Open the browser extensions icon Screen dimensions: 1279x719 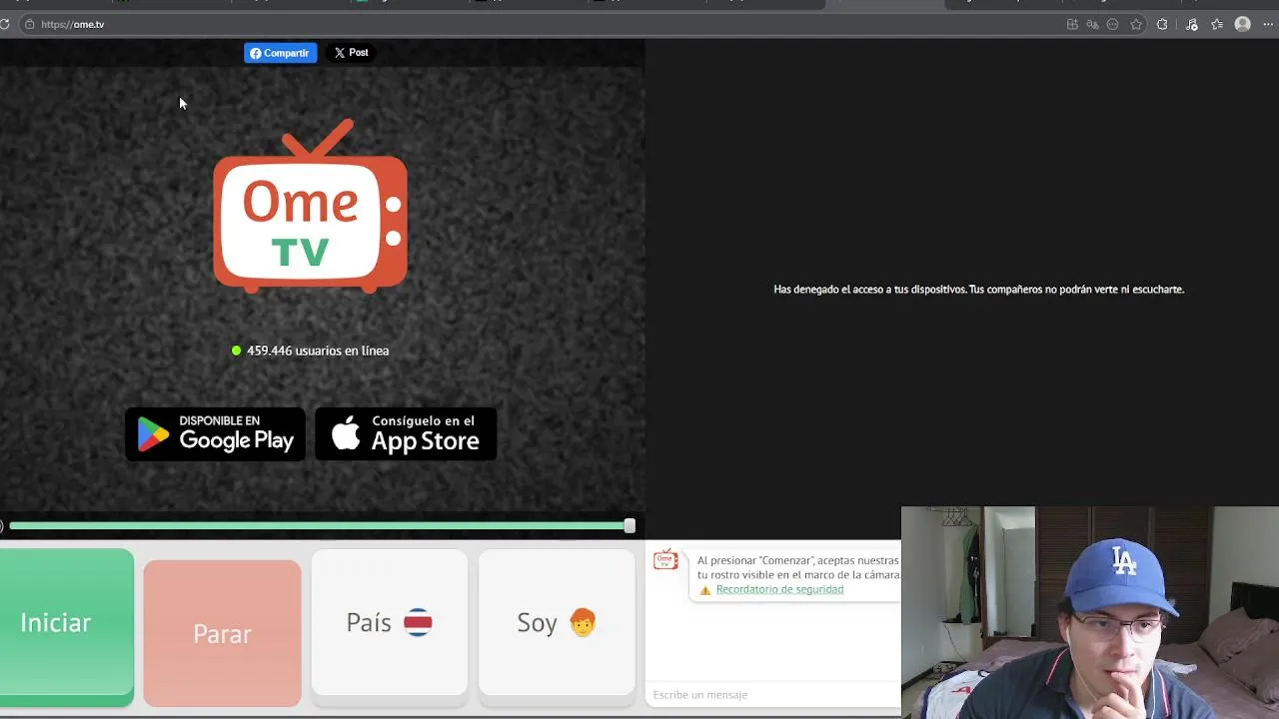[x=1162, y=24]
